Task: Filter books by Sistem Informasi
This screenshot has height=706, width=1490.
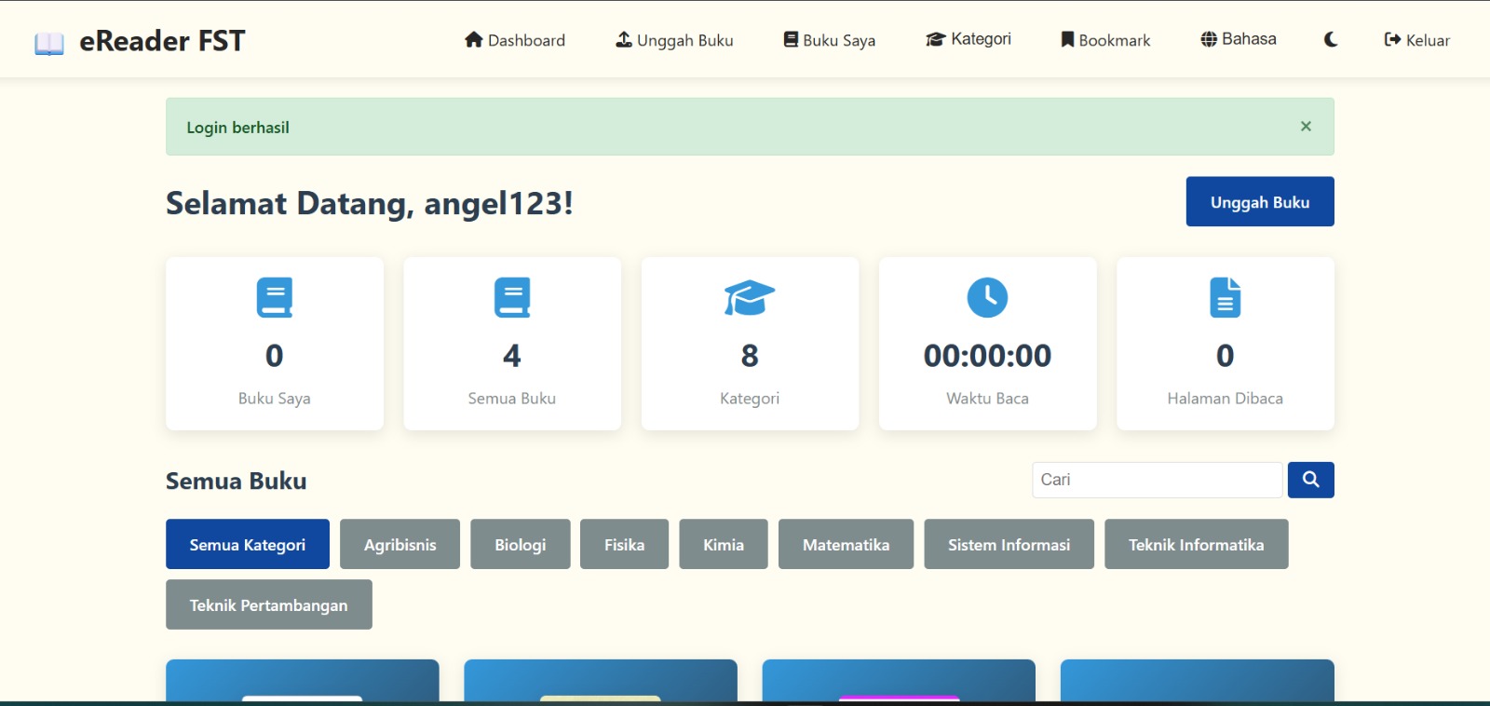Action: click(x=1009, y=544)
